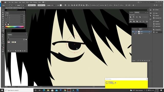The width and height of the screenshot is (164, 92).
Task: Select the Type tool
Action: point(3,23)
